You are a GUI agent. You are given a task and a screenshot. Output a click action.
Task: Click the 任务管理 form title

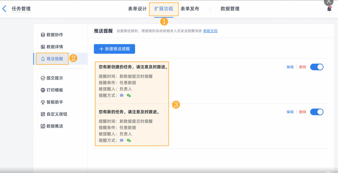click(x=21, y=9)
